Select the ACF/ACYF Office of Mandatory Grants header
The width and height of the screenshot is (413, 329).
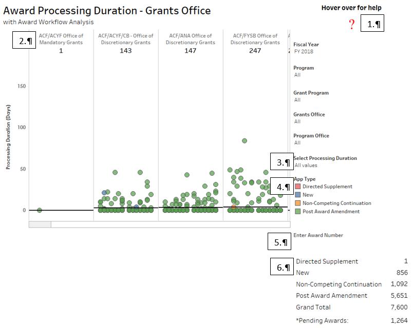pos(61,39)
